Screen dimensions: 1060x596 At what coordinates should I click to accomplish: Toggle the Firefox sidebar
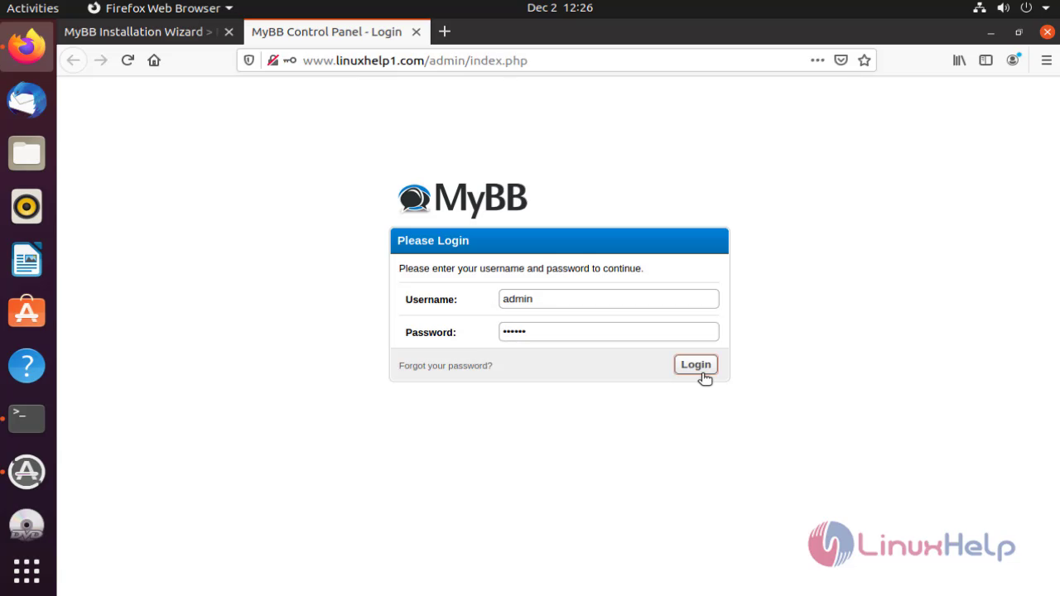point(985,60)
